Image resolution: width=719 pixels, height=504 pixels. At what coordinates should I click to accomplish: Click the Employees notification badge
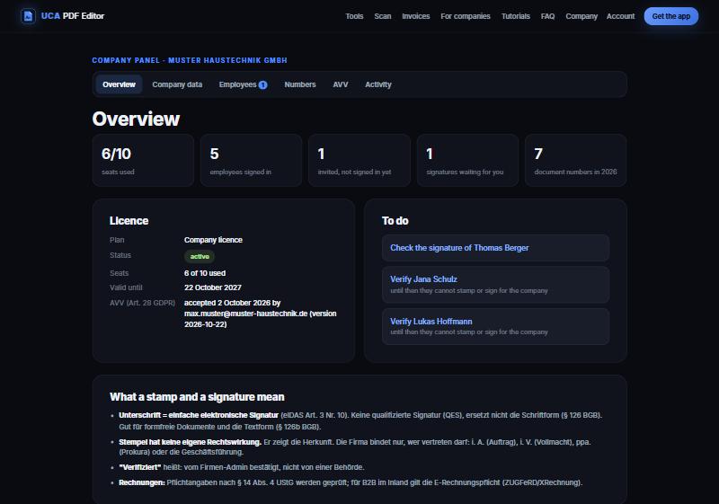point(262,84)
